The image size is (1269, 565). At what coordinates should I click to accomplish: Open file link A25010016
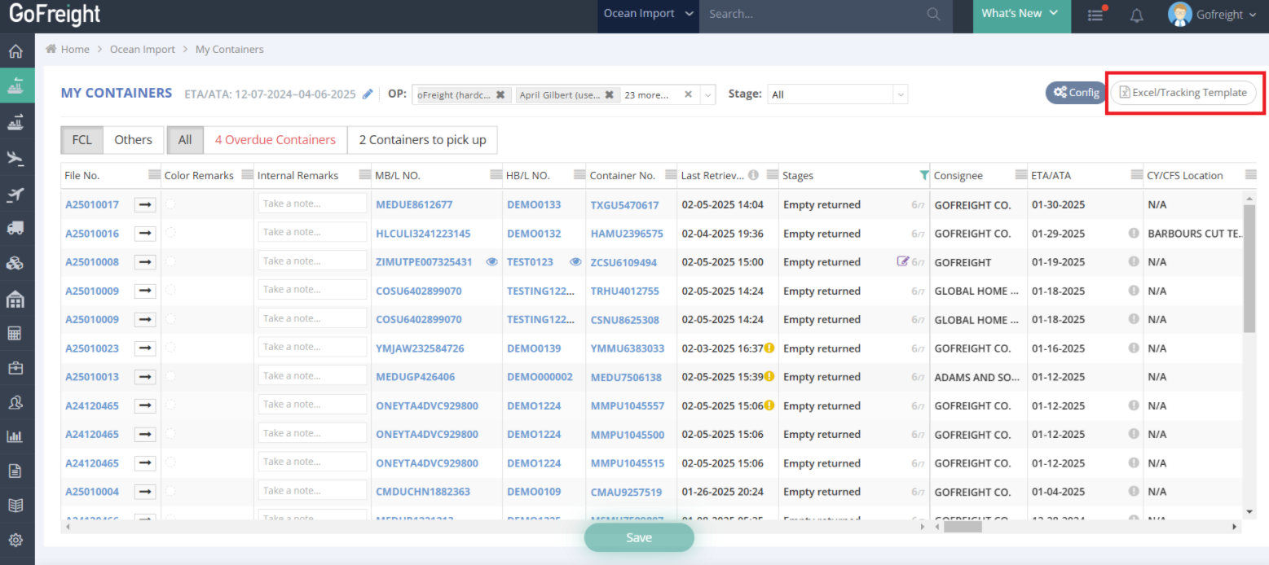point(92,234)
